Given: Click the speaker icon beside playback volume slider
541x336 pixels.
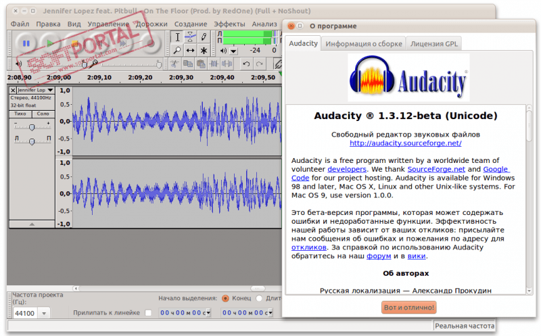Looking at the screenshot, I should [x=19, y=64].
